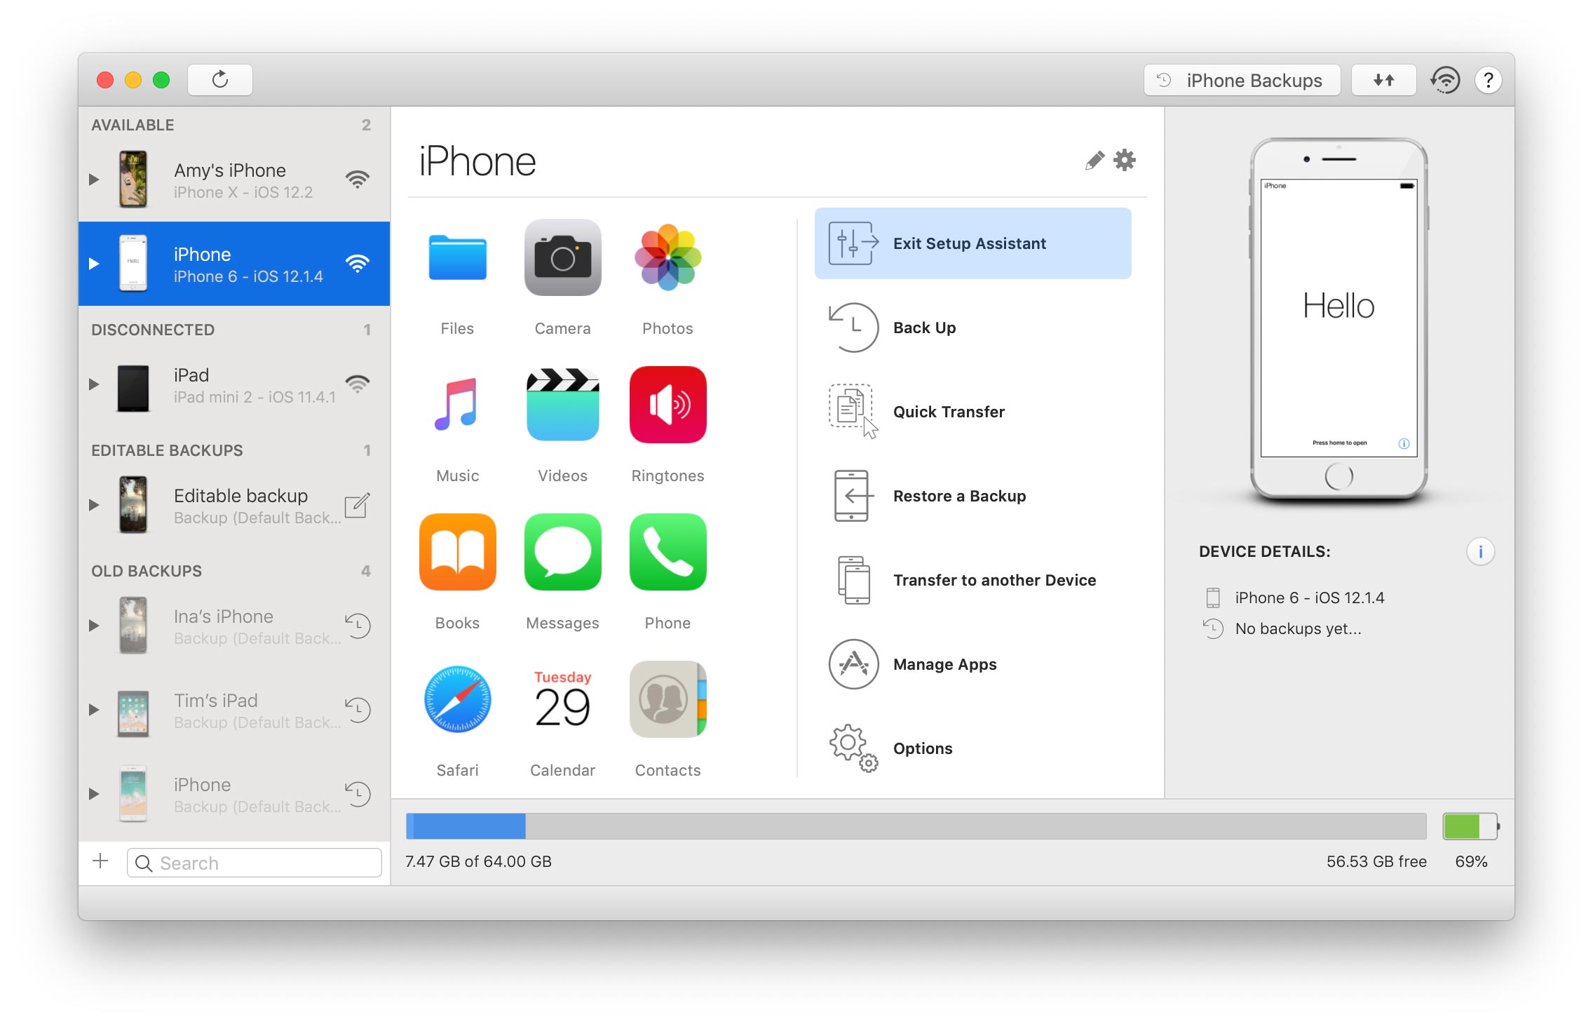Click the Back Up button

point(926,326)
